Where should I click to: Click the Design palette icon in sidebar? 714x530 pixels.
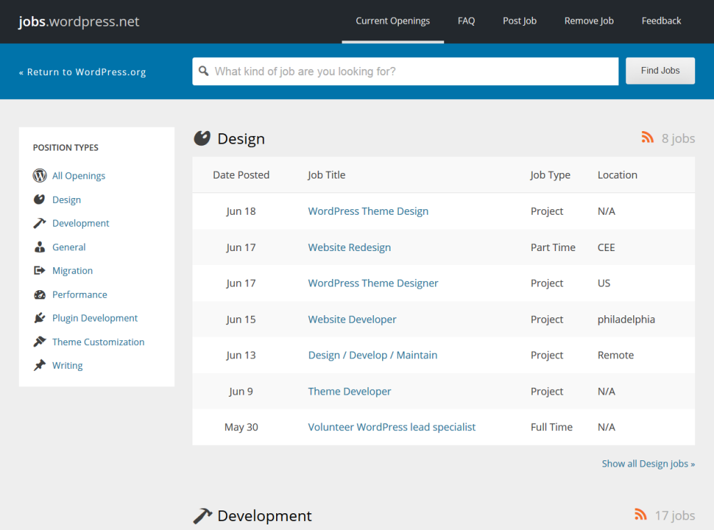(x=40, y=199)
